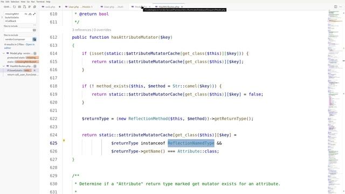This screenshot has width=345, height=194.
Task: Click the Model.php result count badge
Action: 34,53
